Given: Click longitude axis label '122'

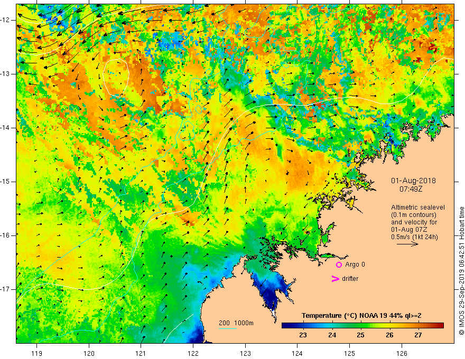Looking at the screenshot, I should point(193,353).
